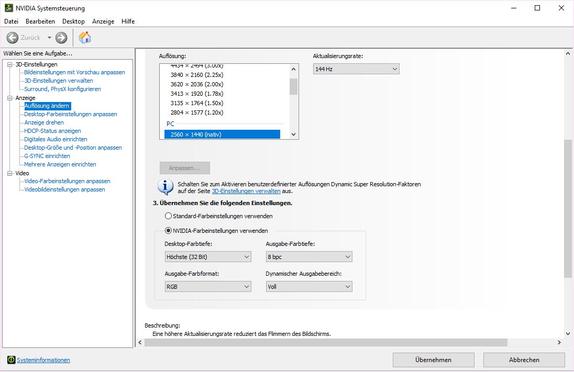Click the main panel vertical scrollbar thumb

pos(568,208)
